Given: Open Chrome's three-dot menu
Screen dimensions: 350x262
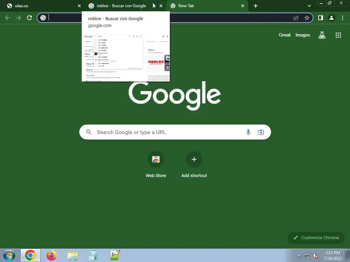Looking at the screenshot, I should (342, 18).
